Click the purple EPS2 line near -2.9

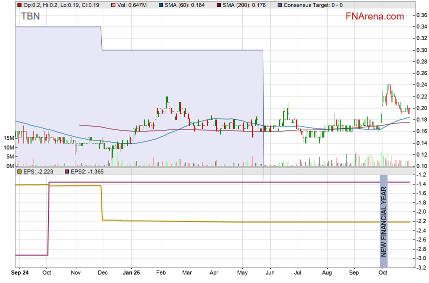pyautogui.click(x=31, y=255)
